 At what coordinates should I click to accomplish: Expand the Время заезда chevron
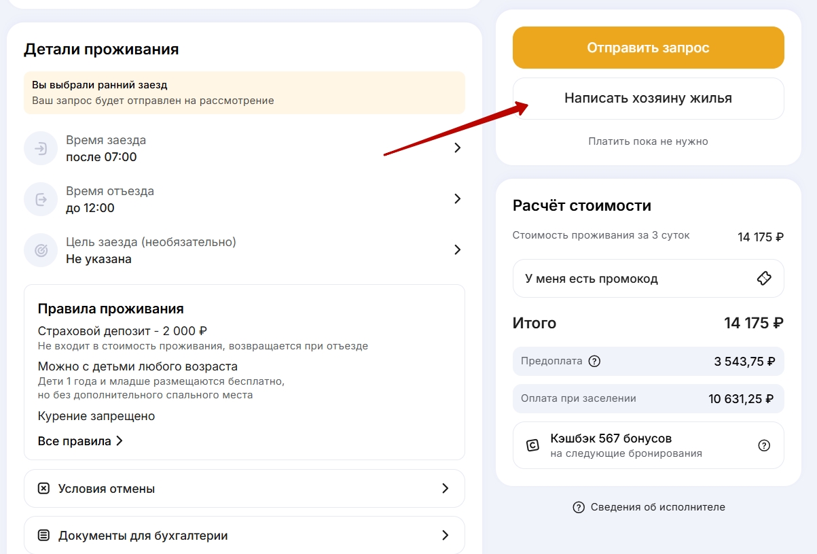[457, 148]
